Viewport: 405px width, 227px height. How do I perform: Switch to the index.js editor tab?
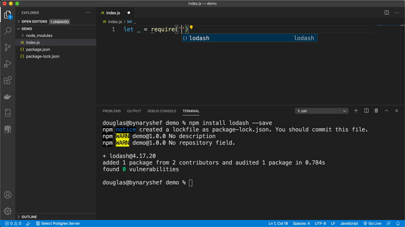[x=113, y=13]
